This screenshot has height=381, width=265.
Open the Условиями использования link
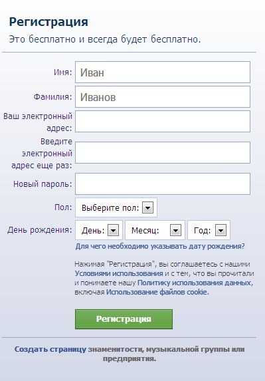pyautogui.click(x=119, y=273)
